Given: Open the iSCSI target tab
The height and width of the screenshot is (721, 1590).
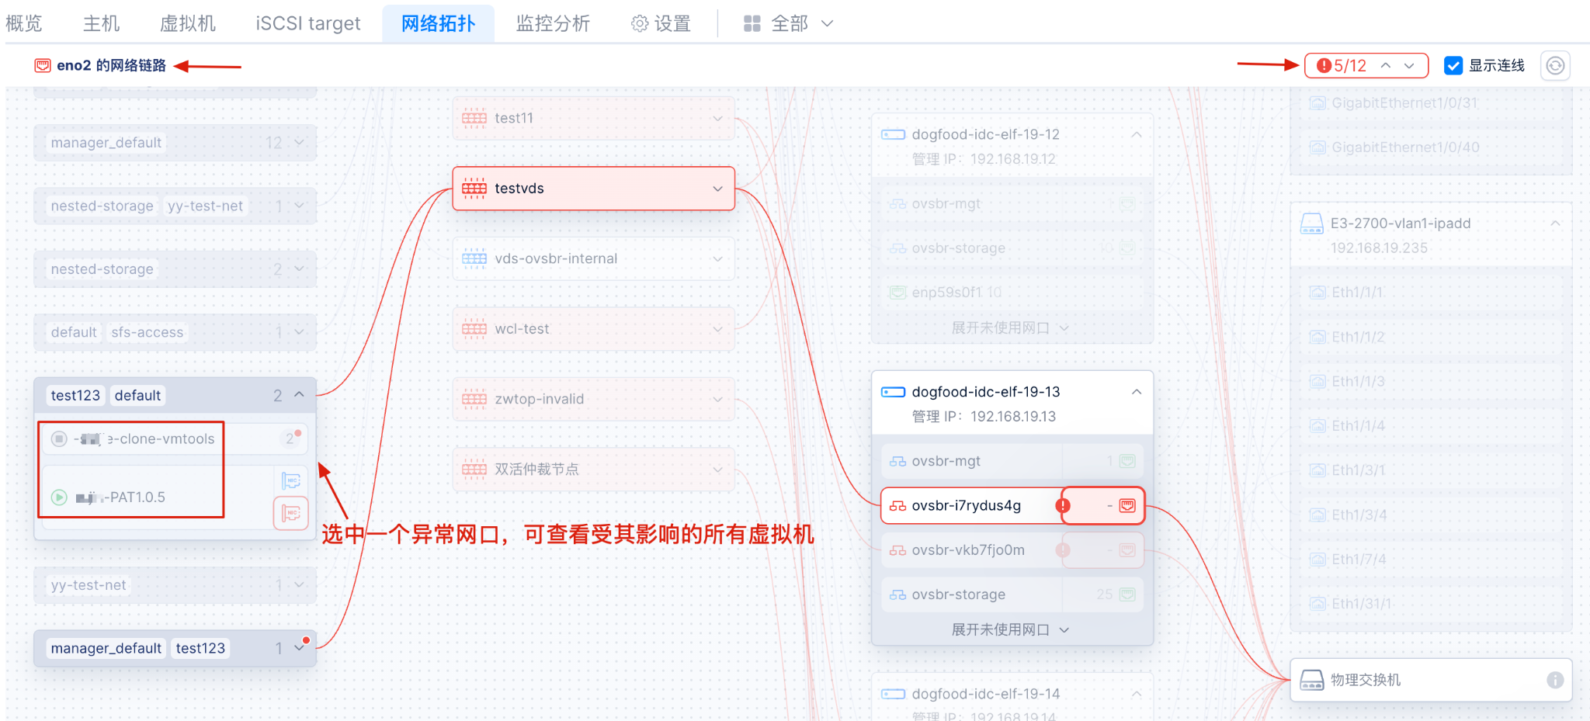Looking at the screenshot, I should pyautogui.click(x=308, y=24).
